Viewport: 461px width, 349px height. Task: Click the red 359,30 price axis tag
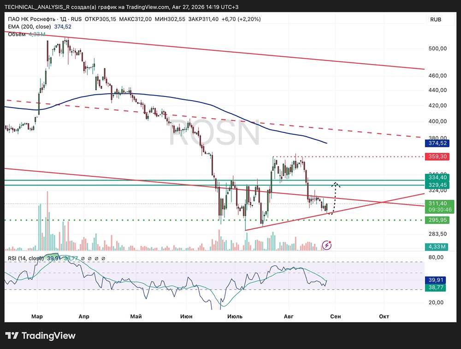tap(437, 156)
